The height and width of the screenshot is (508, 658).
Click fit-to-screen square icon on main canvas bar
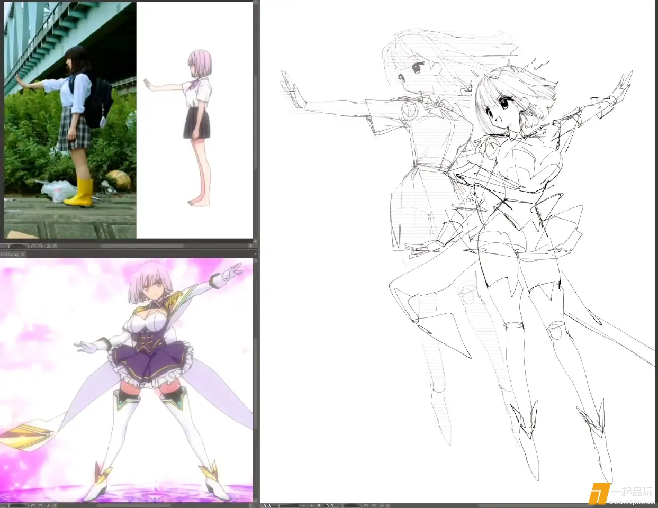click(319, 506)
